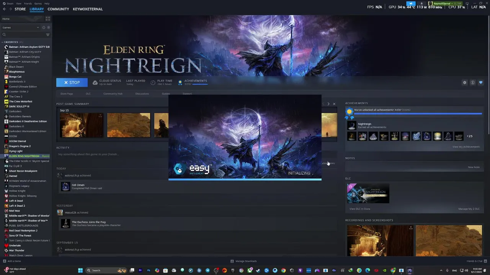Open weather widget Hot days ahead
The image size is (490, 275).
click(x=15, y=270)
